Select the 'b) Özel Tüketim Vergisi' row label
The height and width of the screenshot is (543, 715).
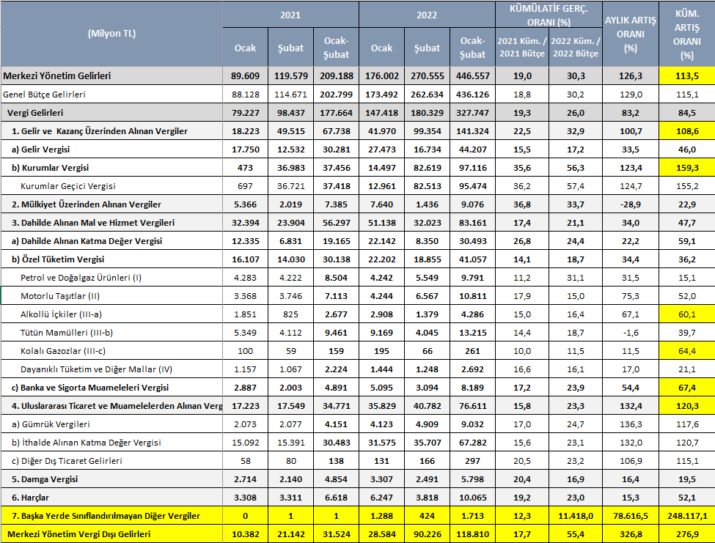[58, 259]
